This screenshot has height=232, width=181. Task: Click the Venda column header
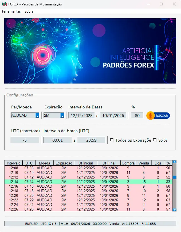point(143,163)
